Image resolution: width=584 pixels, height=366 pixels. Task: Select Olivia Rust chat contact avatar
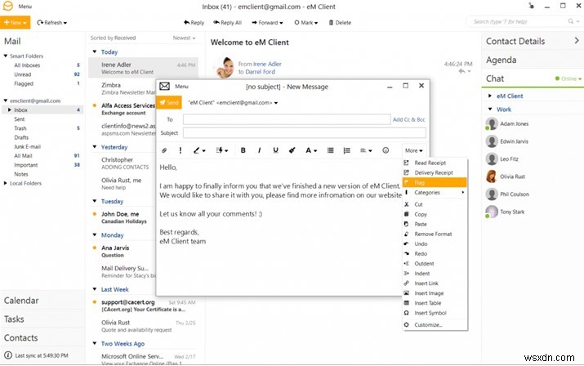pos(492,176)
